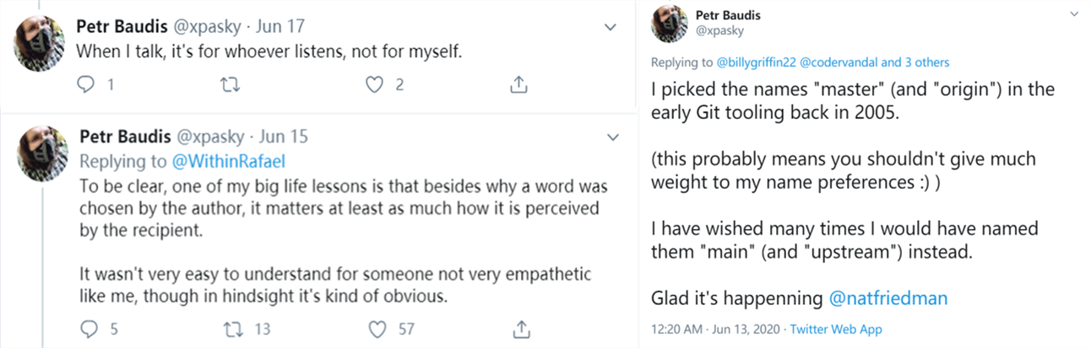Retweet the Jun 17 tweet about talking
1091x348 pixels.
(229, 85)
